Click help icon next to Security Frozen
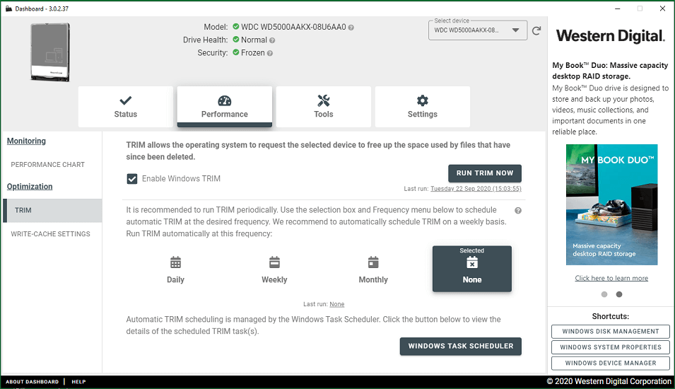This screenshot has width=675, height=389. (270, 54)
